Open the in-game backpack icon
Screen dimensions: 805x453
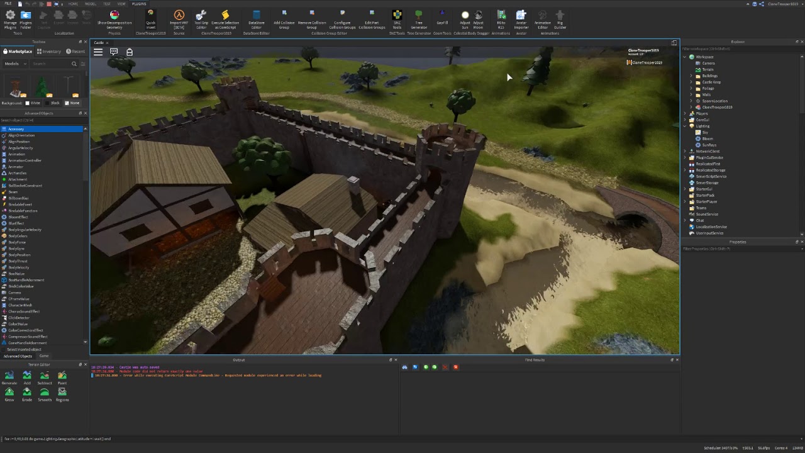pos(130,52)
